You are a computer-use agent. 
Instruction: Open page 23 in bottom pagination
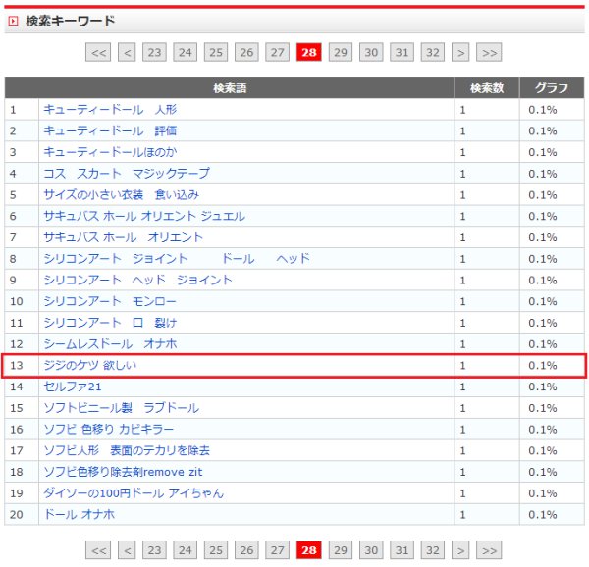click(x=154, y=550)
